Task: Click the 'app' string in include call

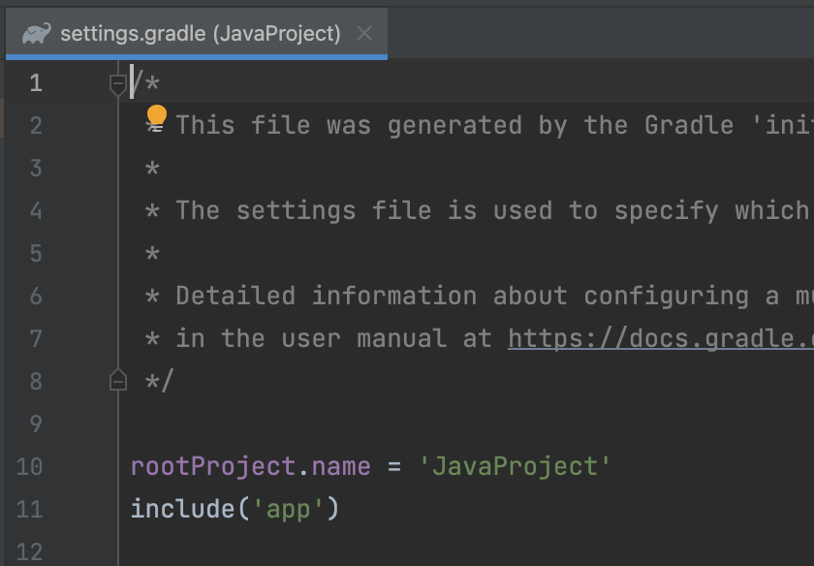Action: coord(289,509)
